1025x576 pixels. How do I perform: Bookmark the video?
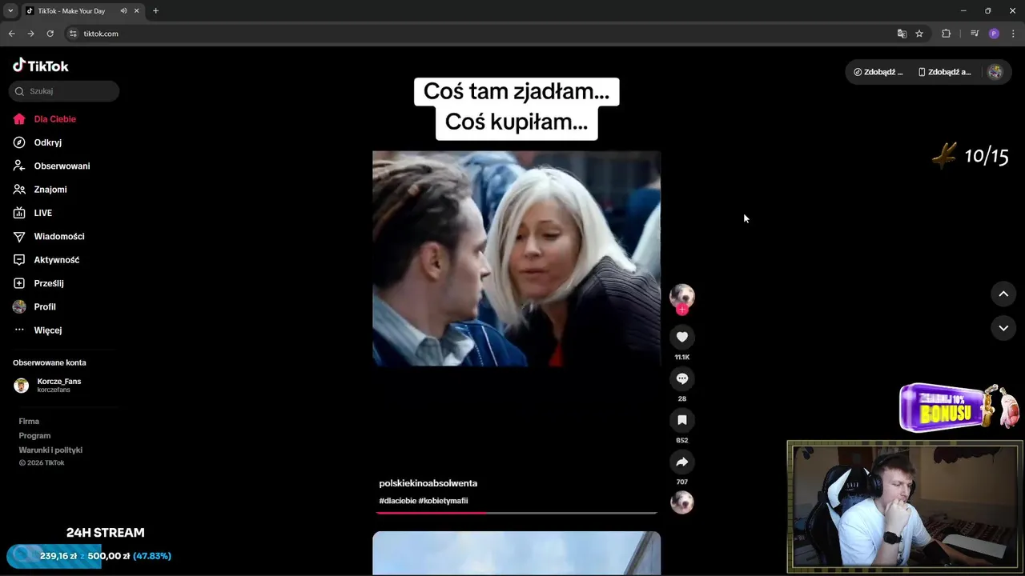(x=682, y=420)
